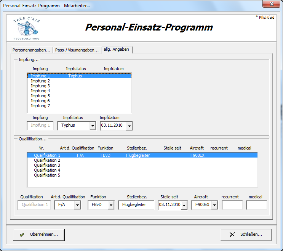Expand the Impfstatus Typhus dropdown
The image size is (283, 251).
[92, 125]
